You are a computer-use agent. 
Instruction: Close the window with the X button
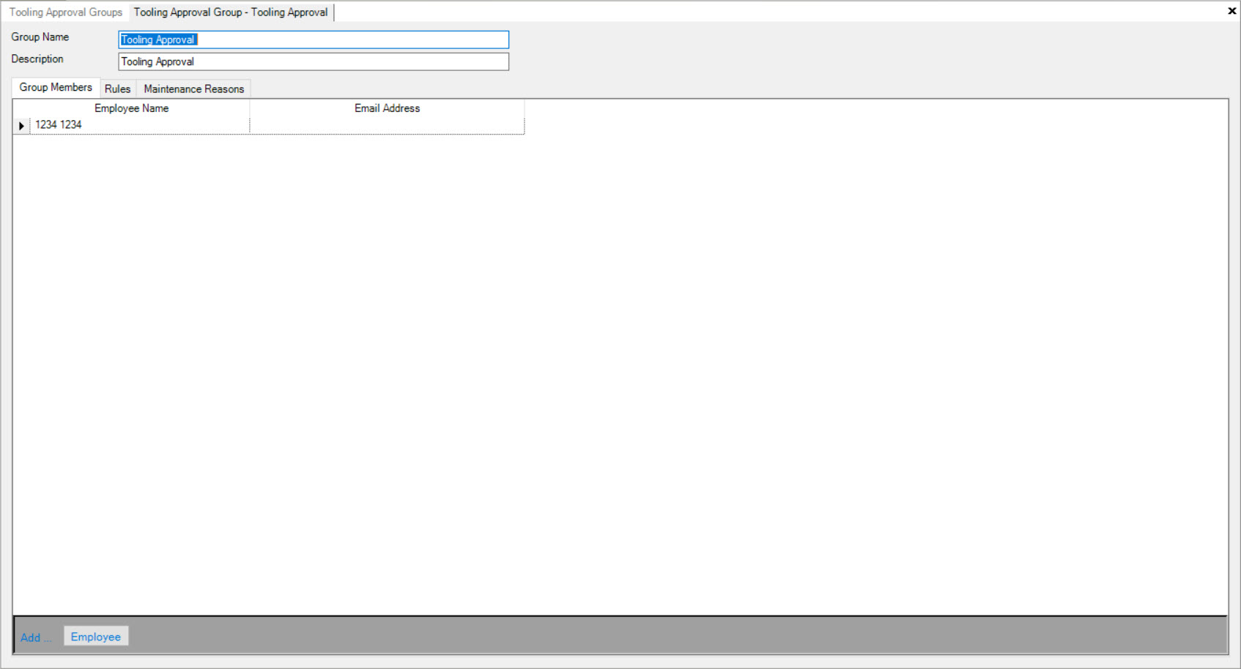coord(1231,11)
